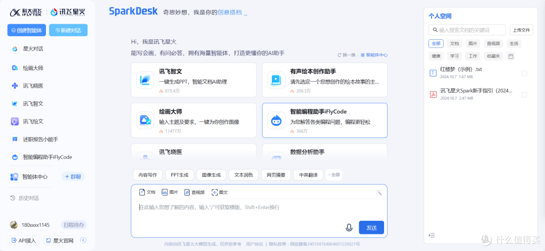Open the 智能体中心 link above cards
Viewport: 545px width, 251px height.
(374, 55)
